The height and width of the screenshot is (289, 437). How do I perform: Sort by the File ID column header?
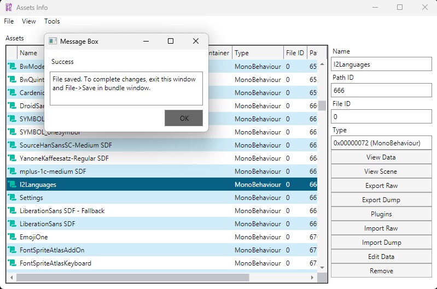click(295, 52)
